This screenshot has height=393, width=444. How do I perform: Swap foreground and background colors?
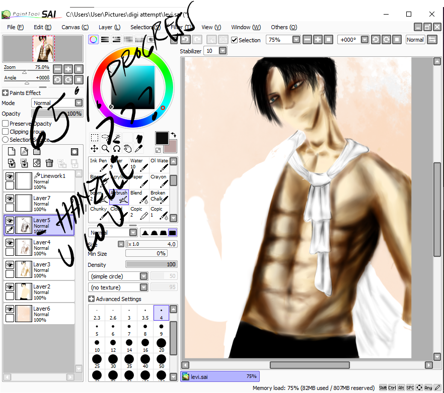coord(173,135)
